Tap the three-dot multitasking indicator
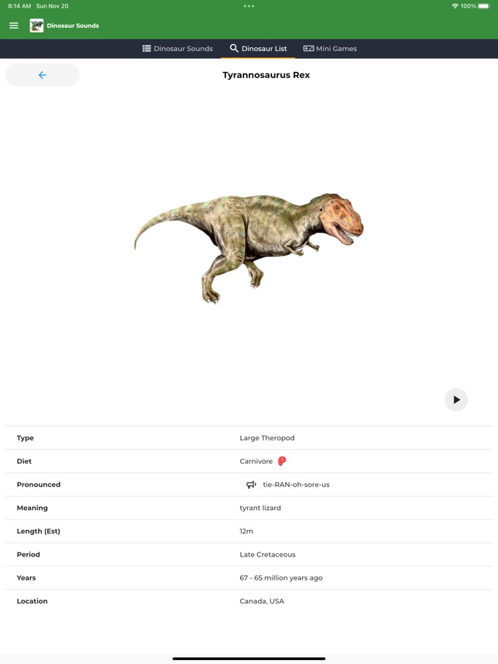 pyautogui.click(x=249, y=6)
